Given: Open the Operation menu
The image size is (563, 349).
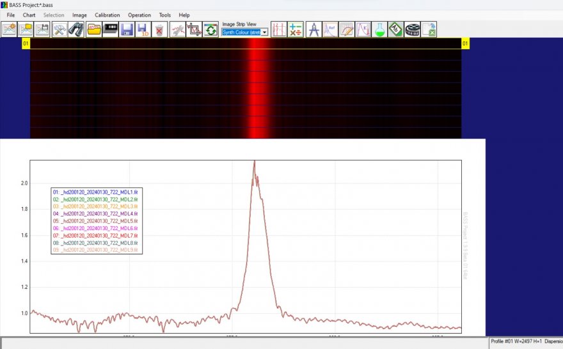Looking at the screenshot, I should 139,15.
